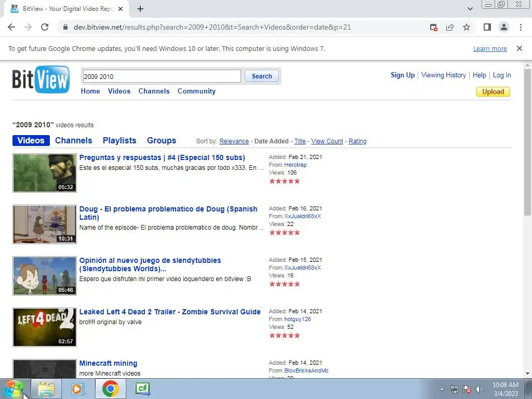The width and height of the screenshot is (532, 399).
Task: Visit uploader hotguy126's channel
Action: click(x=298, y=320)
